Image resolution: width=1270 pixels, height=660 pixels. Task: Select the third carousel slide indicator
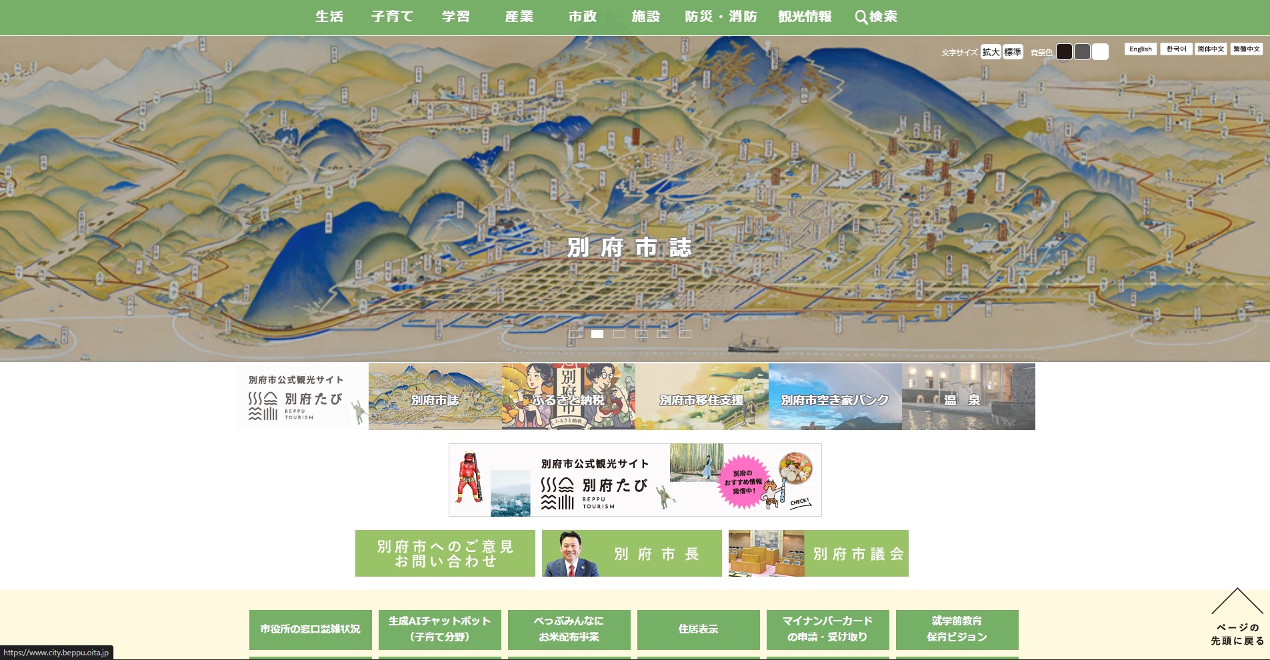(x=619, y=334)
